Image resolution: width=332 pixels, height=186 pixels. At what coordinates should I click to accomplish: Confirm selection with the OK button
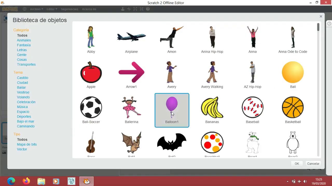[x=297, y=164]
